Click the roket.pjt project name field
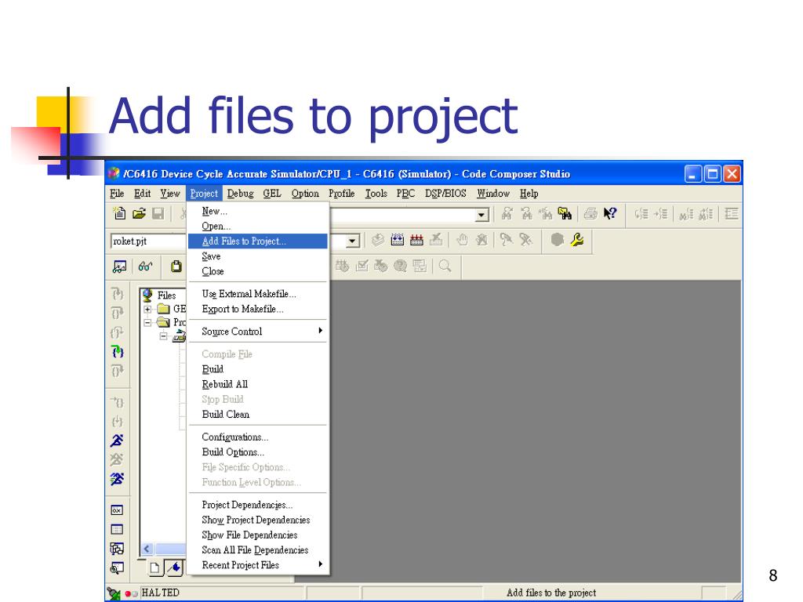 click(x=148, y=241)
